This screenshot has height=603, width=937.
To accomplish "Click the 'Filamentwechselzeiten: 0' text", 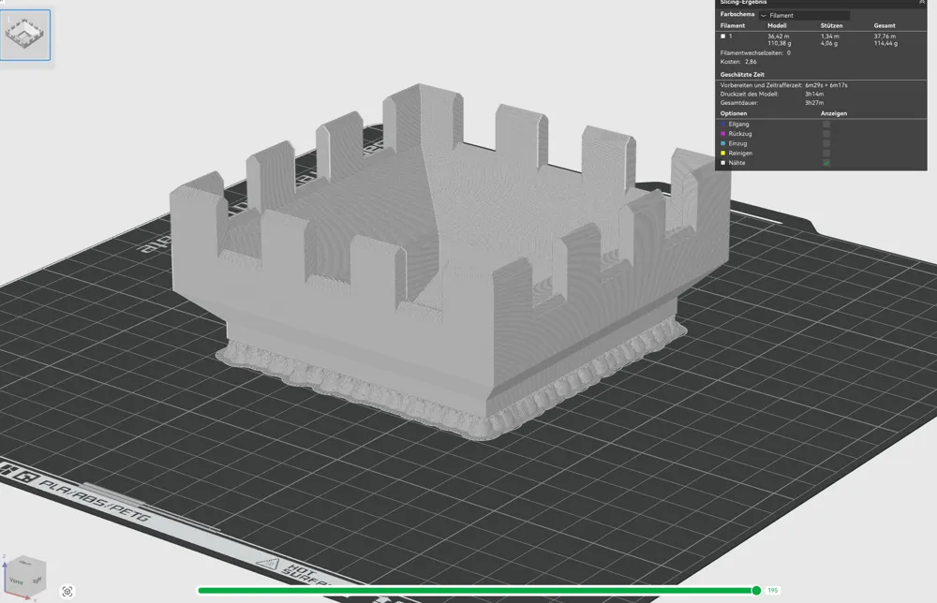I will [x=755, y=52].
